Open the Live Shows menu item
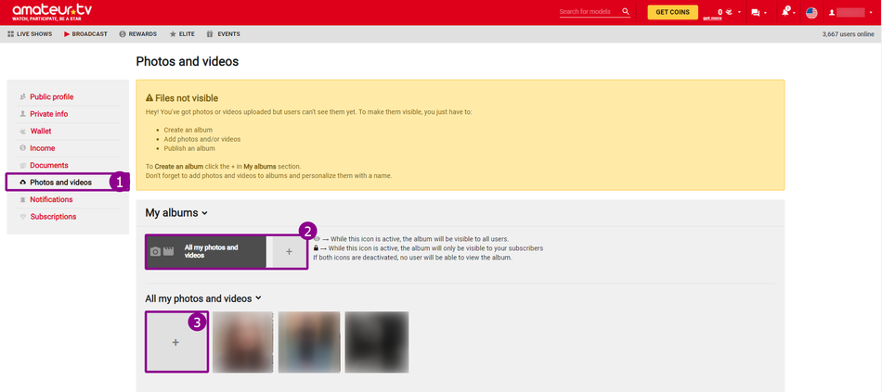Viewport: 882px width, 392px height. tap(30, 34)
